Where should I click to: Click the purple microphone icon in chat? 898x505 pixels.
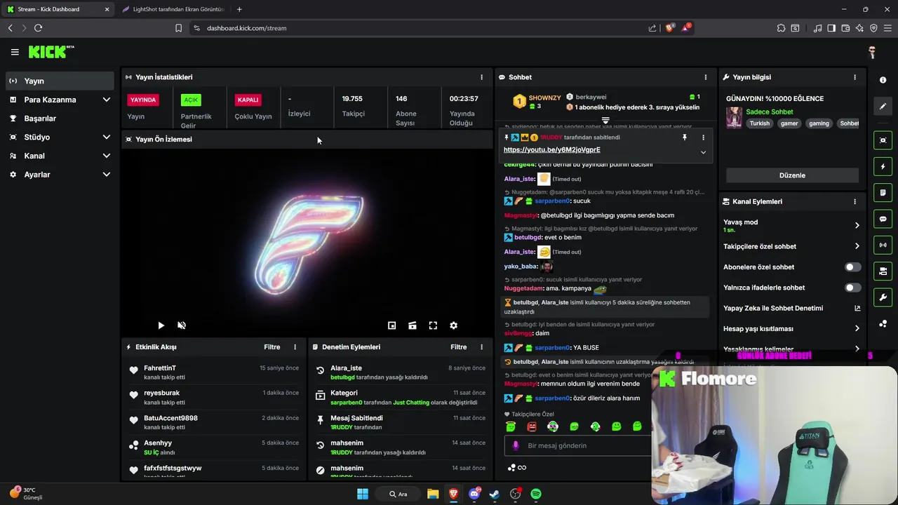(516, 445)
